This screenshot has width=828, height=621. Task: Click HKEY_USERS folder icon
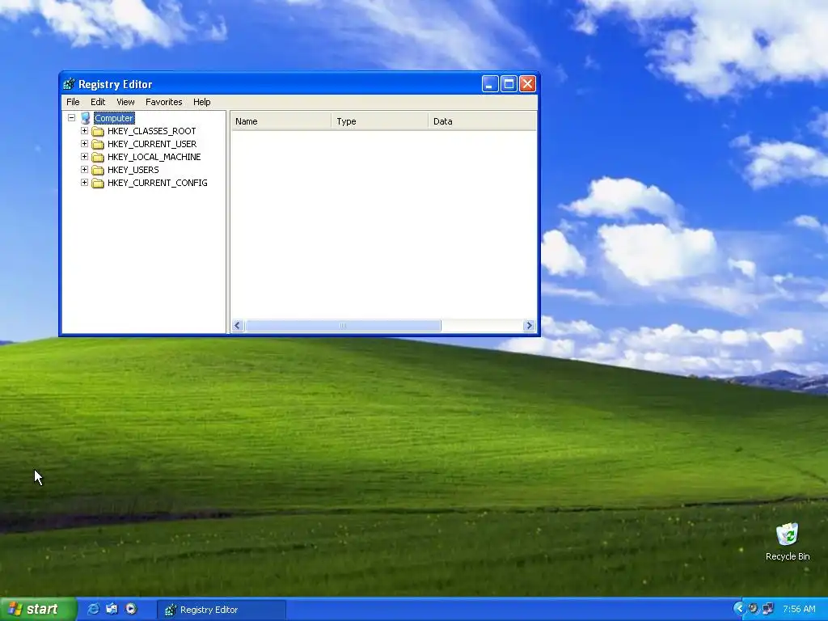point(98,170)
